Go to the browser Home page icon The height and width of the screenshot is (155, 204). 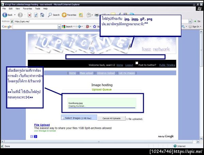point(42,15)
